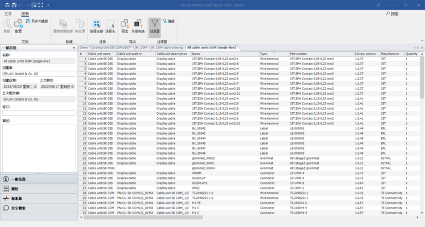Sort by Part number column header
The image size is (425, 227).
click(x=322, y=54)
